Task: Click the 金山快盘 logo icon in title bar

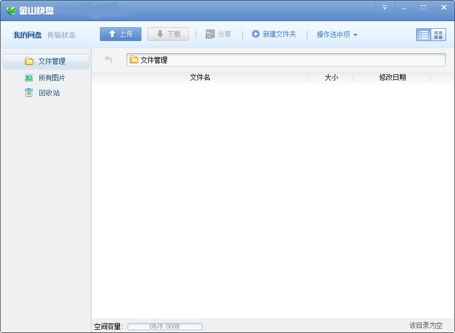Action: tap(11, 10)
